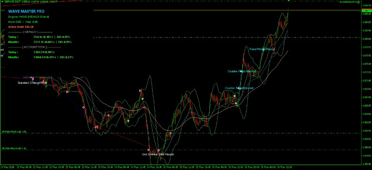Image resolution: width=372 pixels, height=170 pixels.
Task: Click the sell 0.08 order line label
Action: click(14, 132)
